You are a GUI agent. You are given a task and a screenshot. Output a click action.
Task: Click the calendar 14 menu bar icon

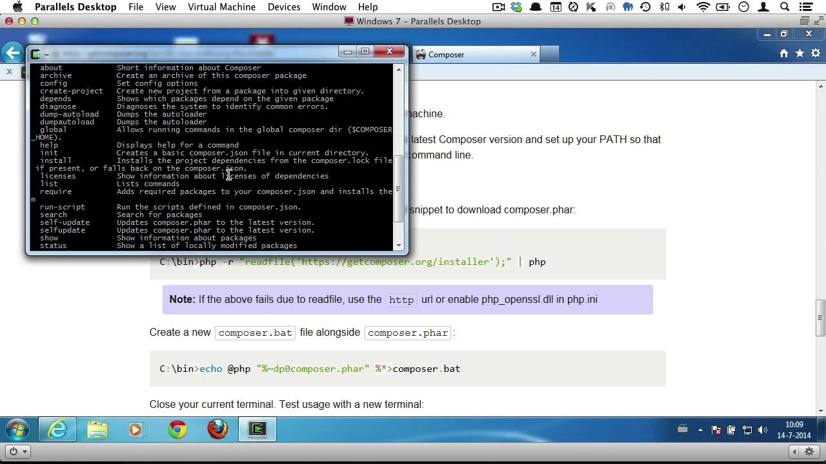tap(556, 7)
